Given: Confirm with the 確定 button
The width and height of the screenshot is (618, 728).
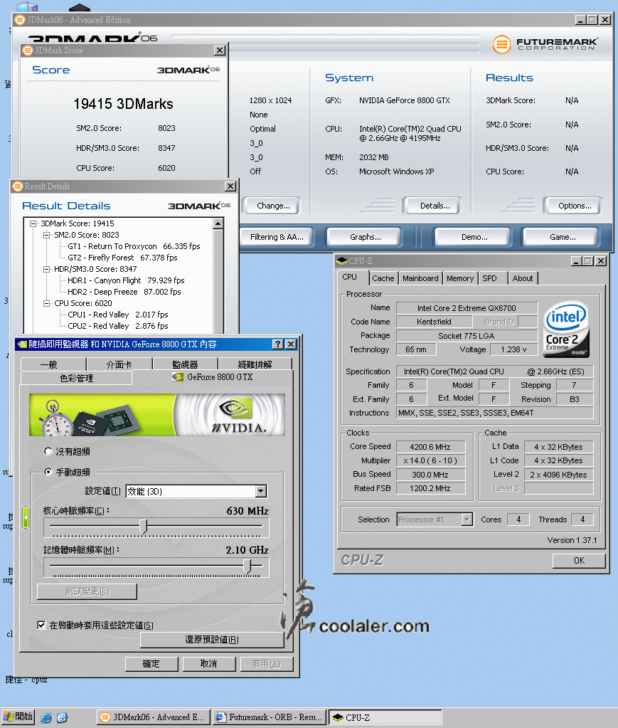Looking at the screenshot, I should tap(151, 663).
